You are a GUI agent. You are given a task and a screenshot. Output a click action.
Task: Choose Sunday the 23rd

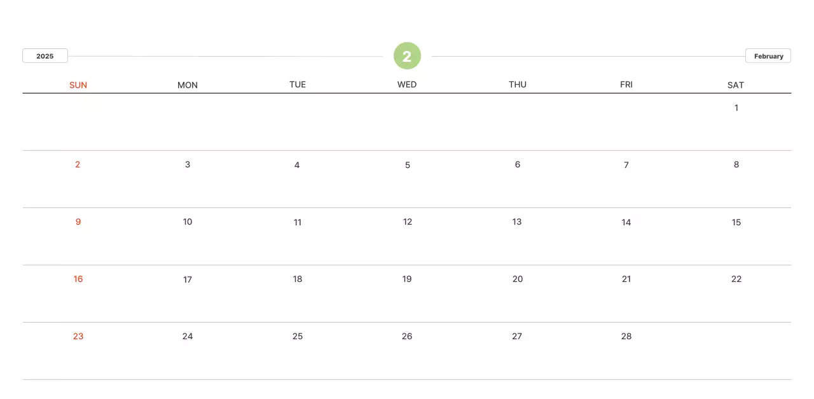point(78,336)
